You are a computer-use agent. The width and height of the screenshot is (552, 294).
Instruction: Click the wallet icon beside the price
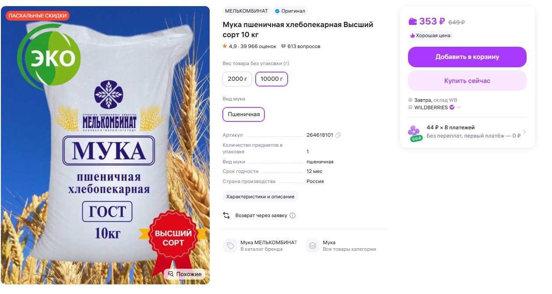[412, 21]
